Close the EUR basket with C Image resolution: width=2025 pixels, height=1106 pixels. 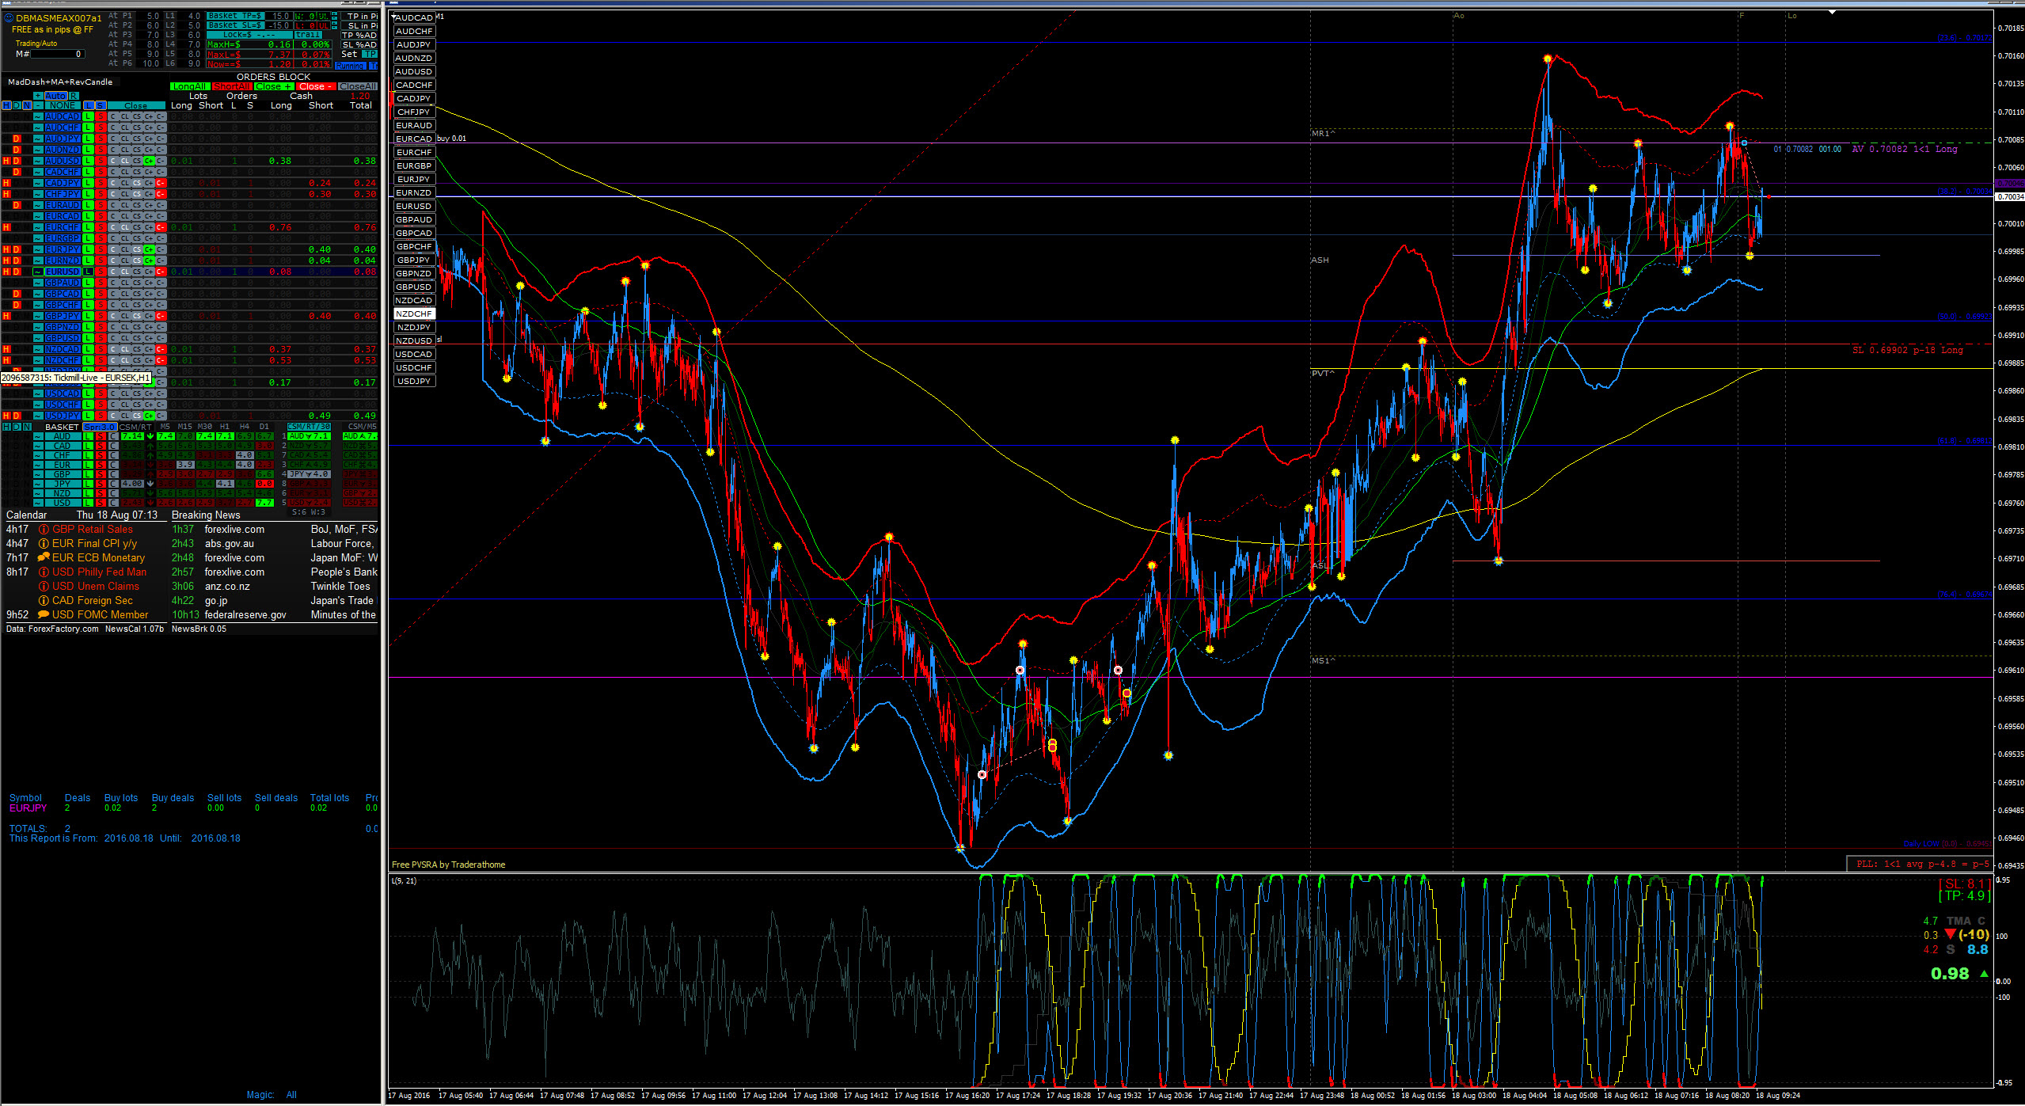click(x=113, y=465)
